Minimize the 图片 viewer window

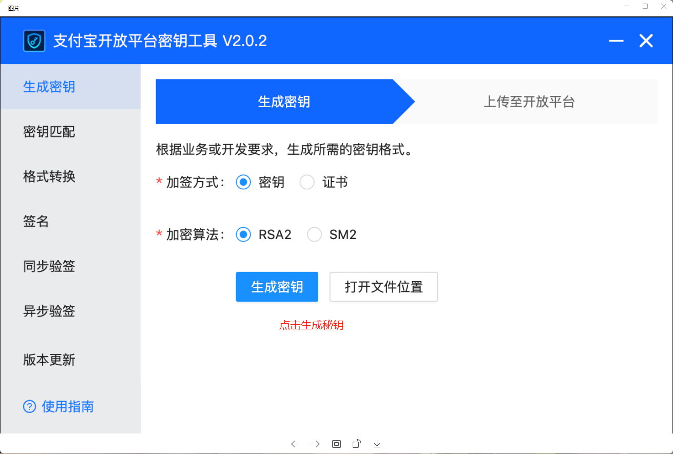pos(626,7)
